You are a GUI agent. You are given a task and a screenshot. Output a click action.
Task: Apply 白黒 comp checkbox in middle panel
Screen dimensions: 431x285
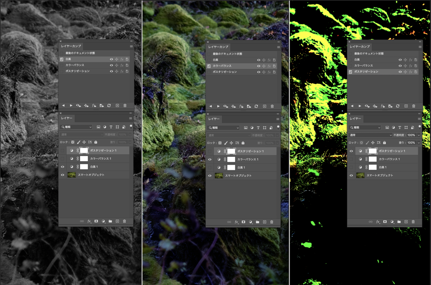tap(209, 60)
